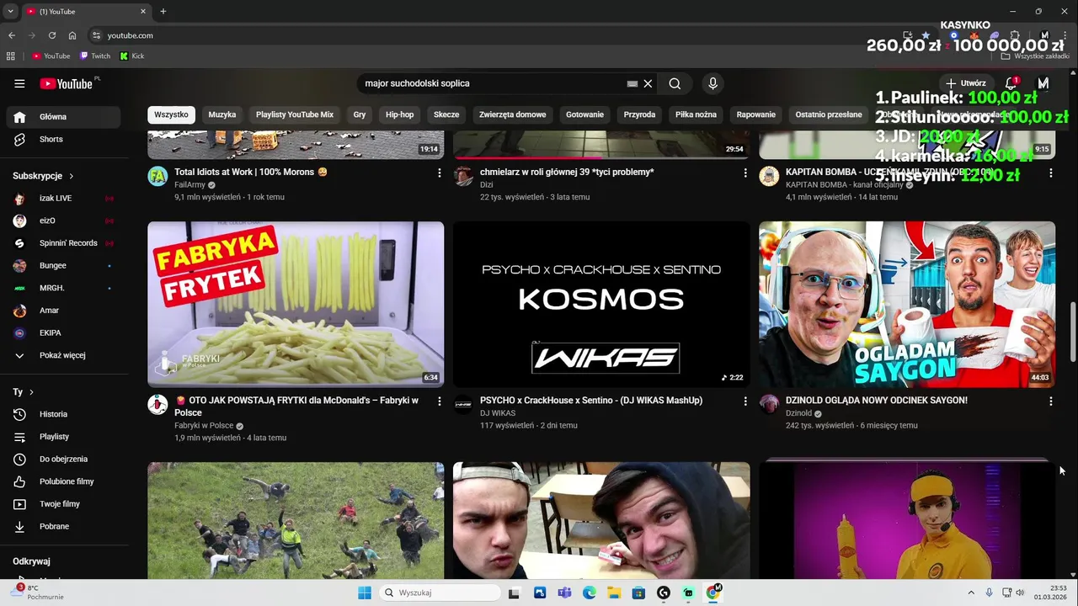The image size is (1078, 606).
Task: Select Ostatnio przesłane filter chip
Action: (829, 114)
